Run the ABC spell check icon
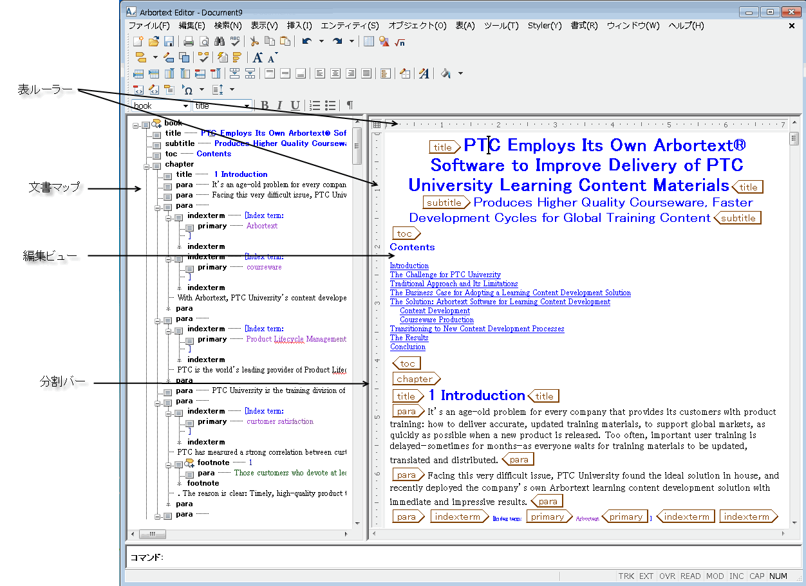Screen dimensions: 806x586 235,42
